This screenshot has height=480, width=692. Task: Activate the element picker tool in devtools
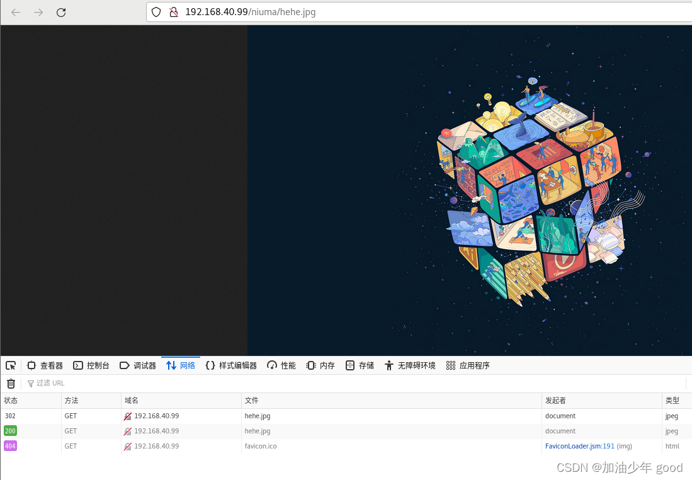(11, 365)
